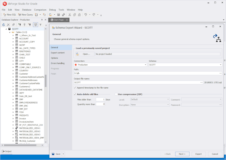Toggle the highlighted object view icon in explorer
The width and height of the screenshot is (226, 160).
(x=35, y=25)
